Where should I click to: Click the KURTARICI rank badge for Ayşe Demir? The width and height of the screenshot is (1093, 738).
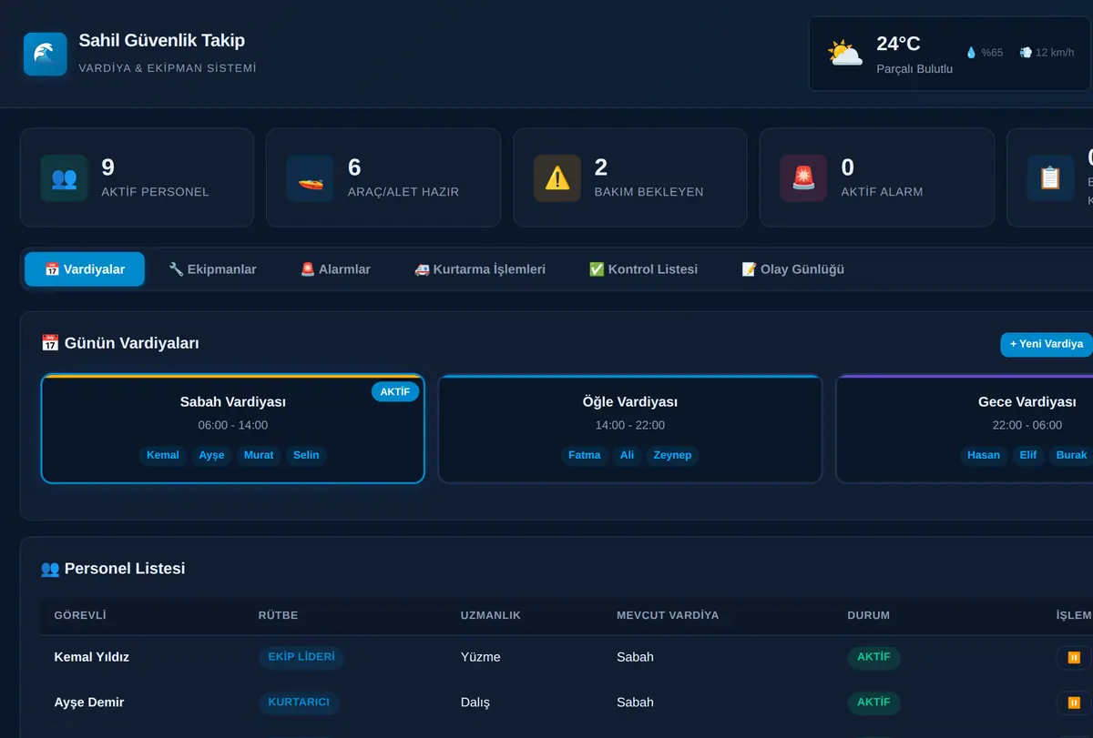pyautogui.click(x=299, y=703)
